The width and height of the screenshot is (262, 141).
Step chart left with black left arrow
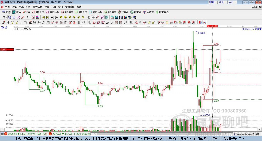(x=52, y=17)
